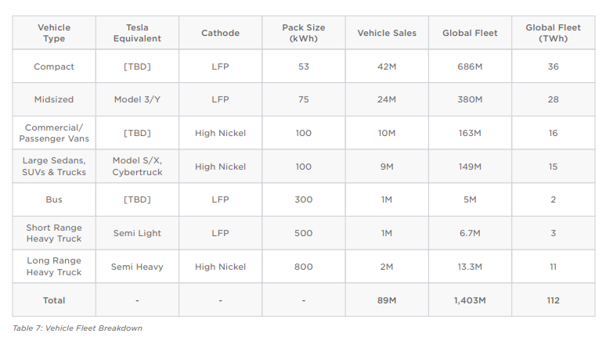Click the Total row label
Image resolution: width=606 pixels, height=337 pixels.
pyautogui.click(x=54, y=300)
